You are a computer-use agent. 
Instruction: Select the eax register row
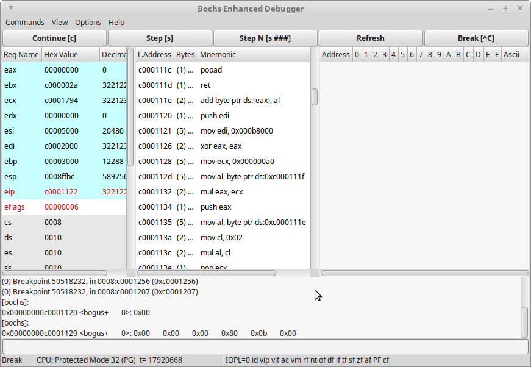click(64, 69)
